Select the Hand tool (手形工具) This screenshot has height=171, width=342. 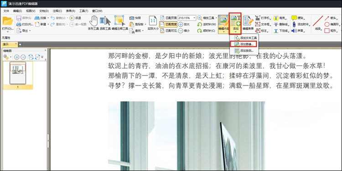coord(93,23)
